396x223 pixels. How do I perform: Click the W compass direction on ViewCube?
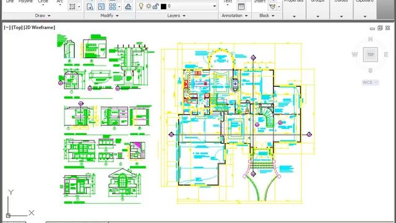pos(355,55)
